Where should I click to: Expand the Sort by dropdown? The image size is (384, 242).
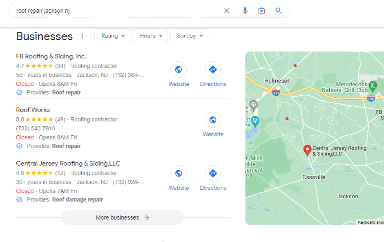click(189, 36)
